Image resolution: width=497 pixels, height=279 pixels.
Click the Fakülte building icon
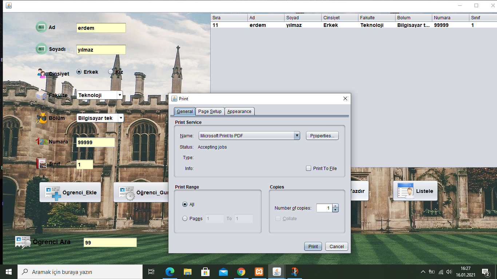(41, 95)
